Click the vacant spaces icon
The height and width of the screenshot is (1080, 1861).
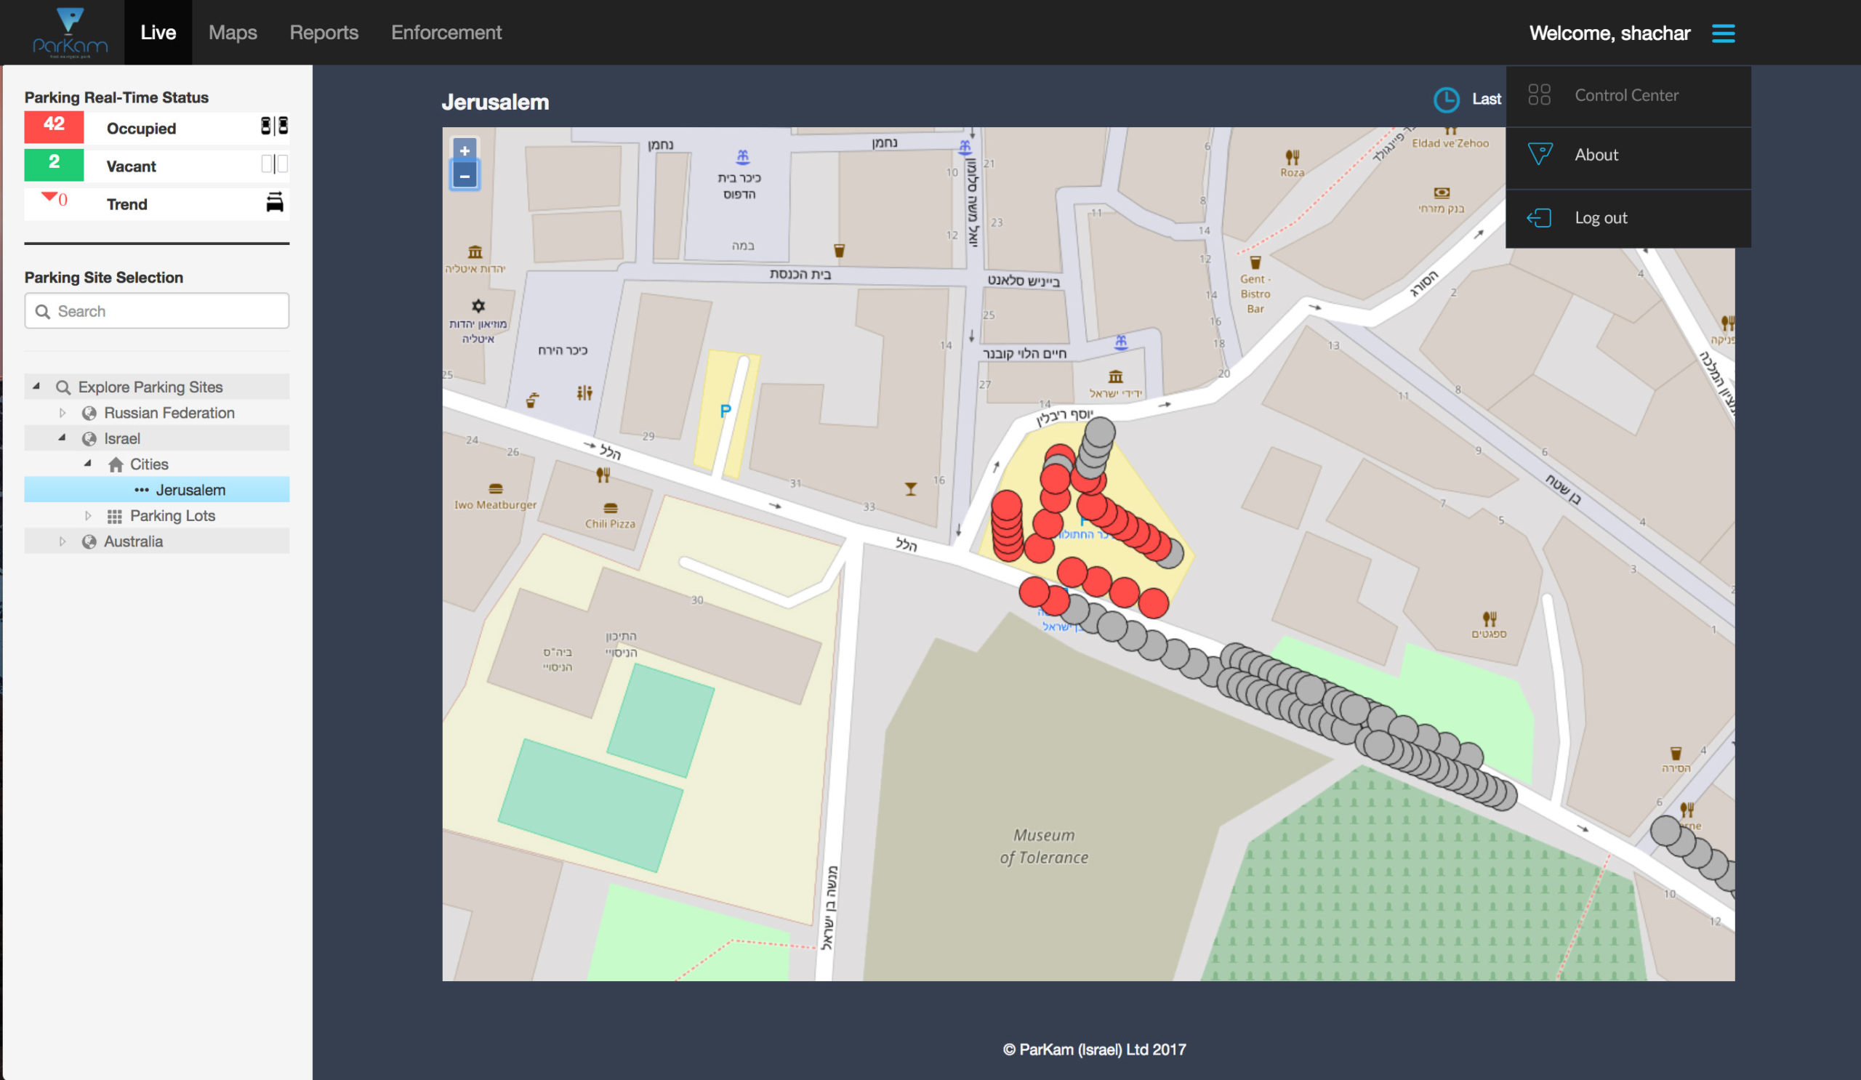pos(274,164)
